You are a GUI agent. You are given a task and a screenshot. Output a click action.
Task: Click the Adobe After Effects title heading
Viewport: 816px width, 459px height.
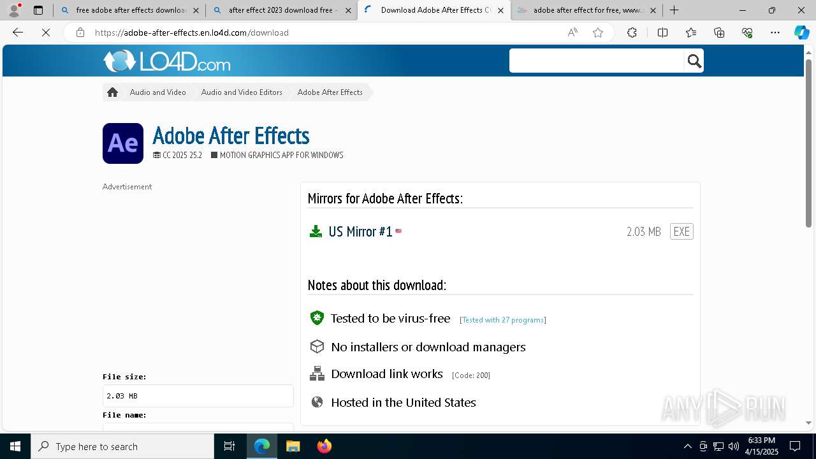[231, 136]
